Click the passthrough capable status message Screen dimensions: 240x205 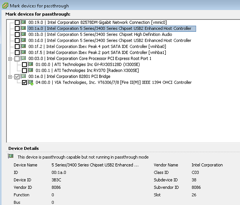(83, 157)
